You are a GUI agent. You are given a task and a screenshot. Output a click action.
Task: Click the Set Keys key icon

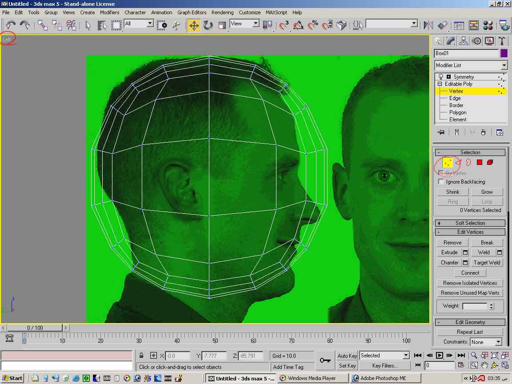(325, 360)
